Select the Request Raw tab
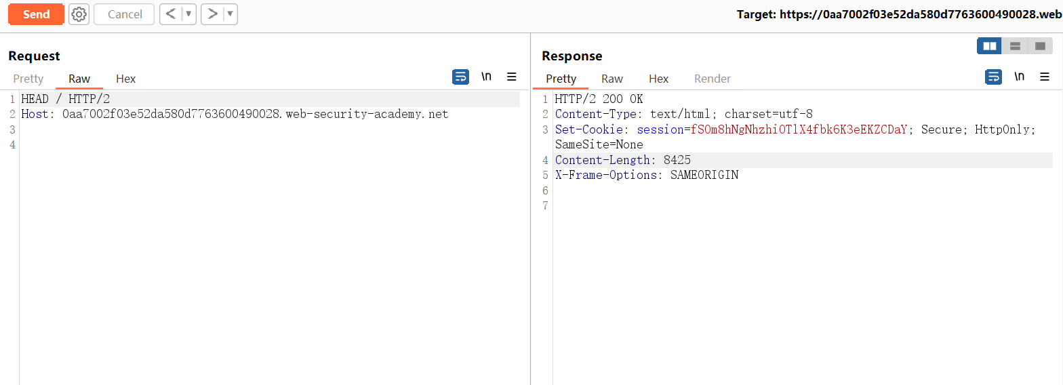The image size is (1063, 385). coord(79,79)
